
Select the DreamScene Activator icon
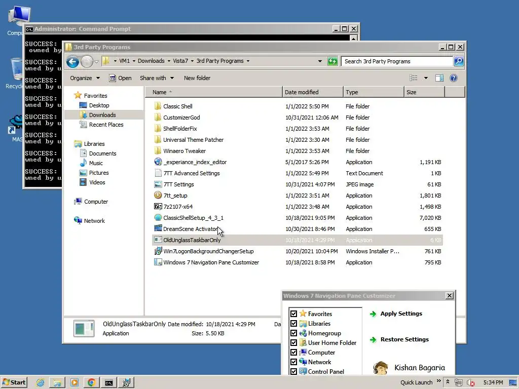[x=158, y=228]
